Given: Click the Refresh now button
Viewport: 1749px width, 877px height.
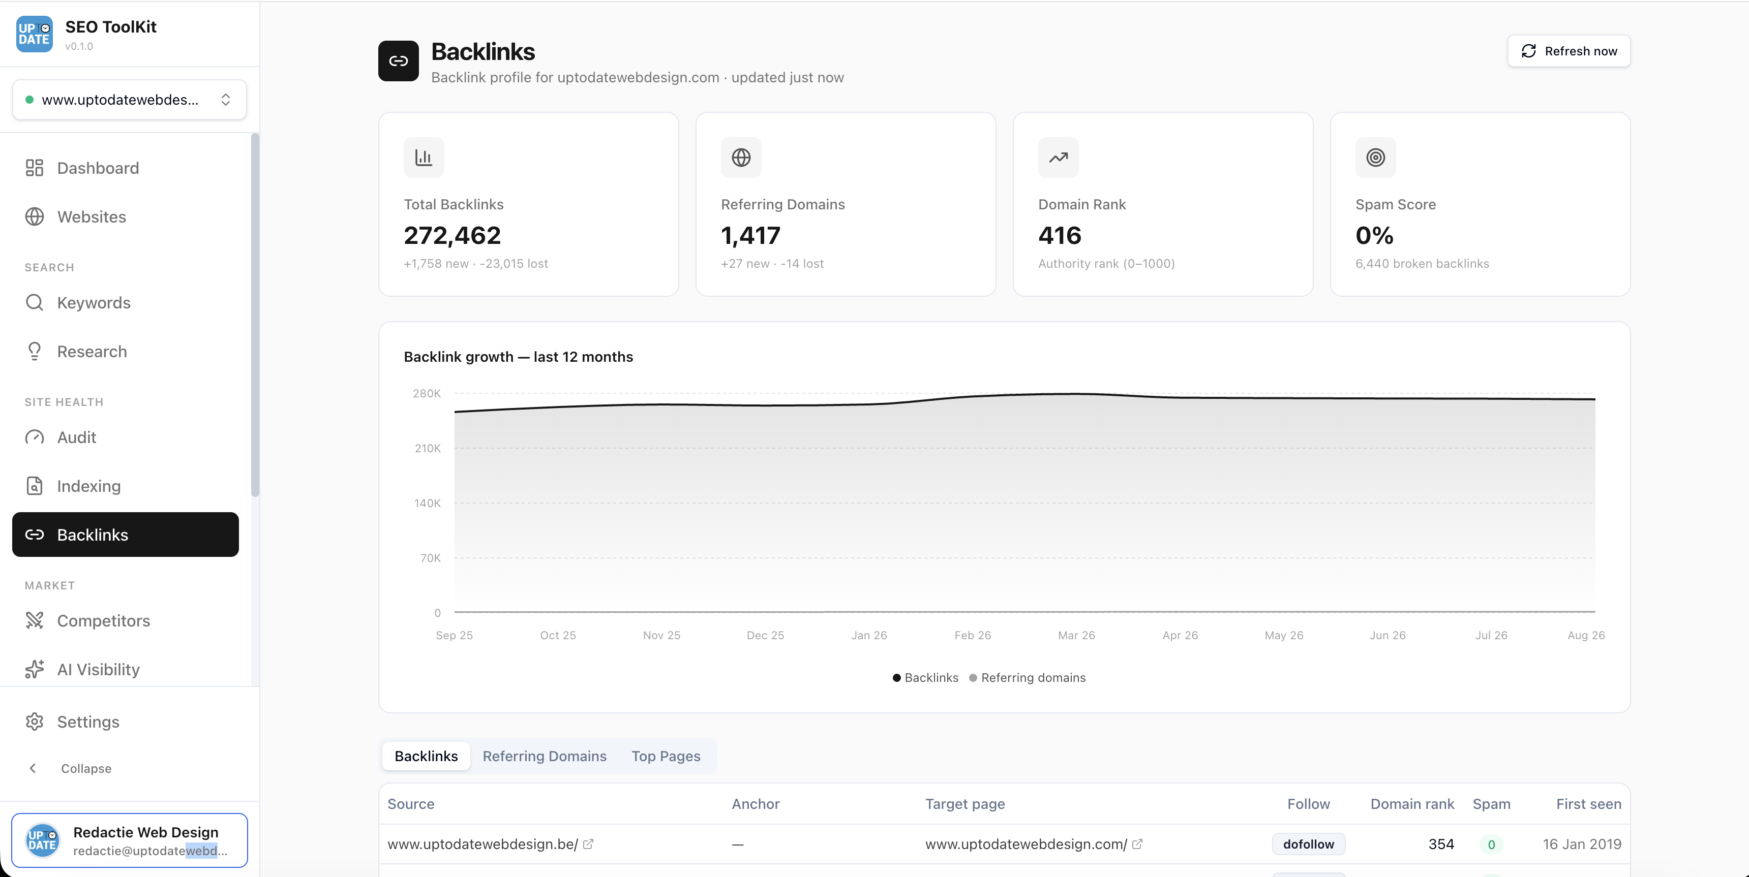Looking at the screenshot, I should click(x=1569, y=51).
